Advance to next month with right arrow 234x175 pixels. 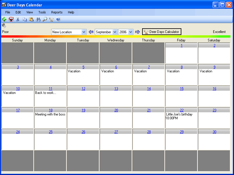click(137, 32)
